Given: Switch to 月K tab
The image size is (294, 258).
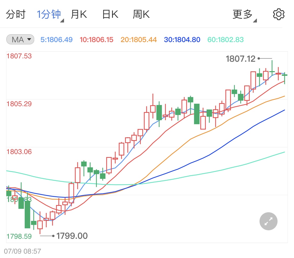Looking at the screenshot, I should tap(79, 14).
